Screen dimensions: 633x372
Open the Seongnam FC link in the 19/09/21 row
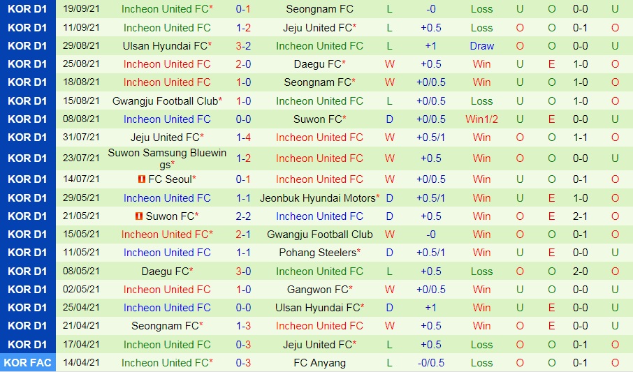pyautogui.click(x=319, y=9)
